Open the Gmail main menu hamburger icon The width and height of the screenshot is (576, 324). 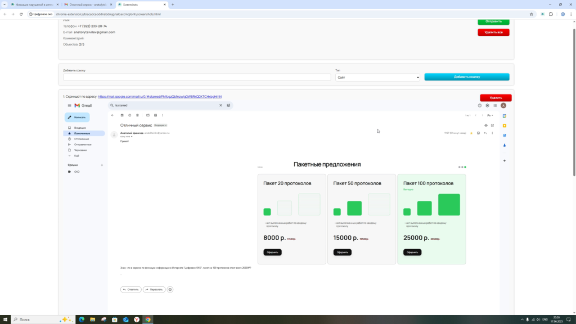(x=70, y=105)
